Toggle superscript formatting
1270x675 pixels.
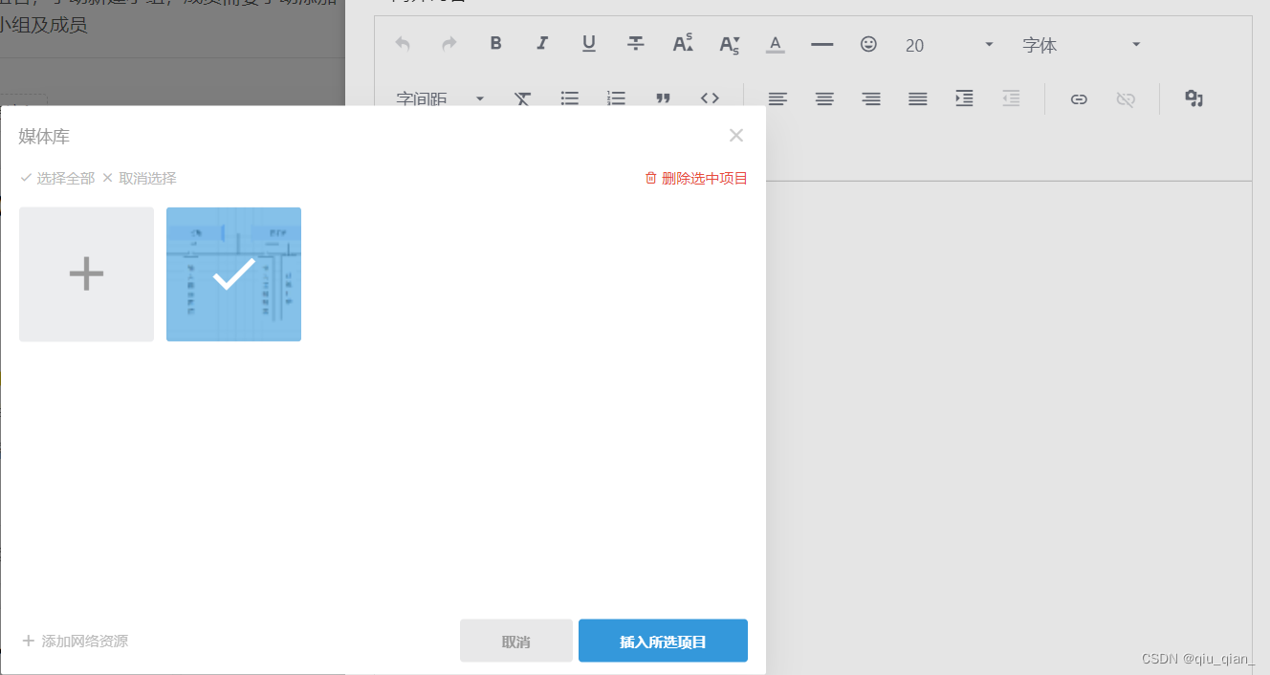pos(682,43)
